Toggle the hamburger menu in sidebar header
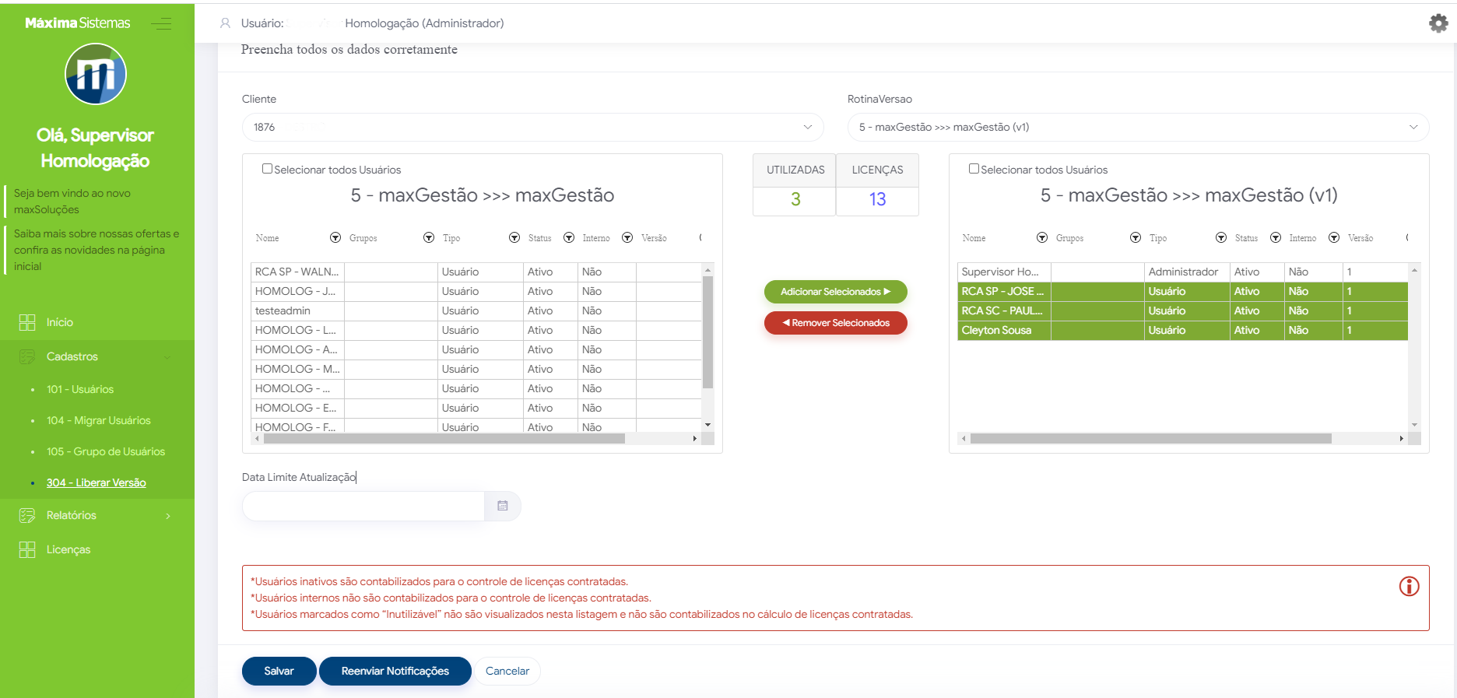Viewport: 1457px width, 698px height. 161,23
